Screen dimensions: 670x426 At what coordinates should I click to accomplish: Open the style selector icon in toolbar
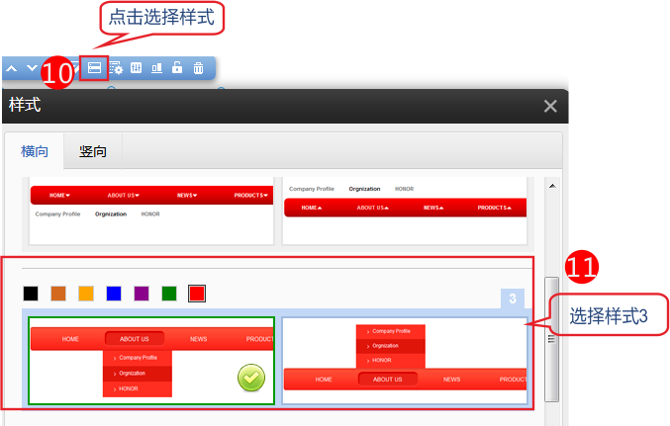(94, 68)
